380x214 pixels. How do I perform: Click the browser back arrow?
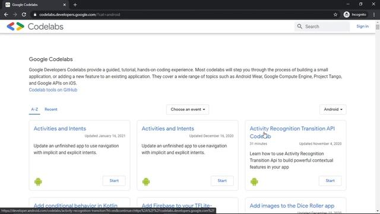pos(6,14)
